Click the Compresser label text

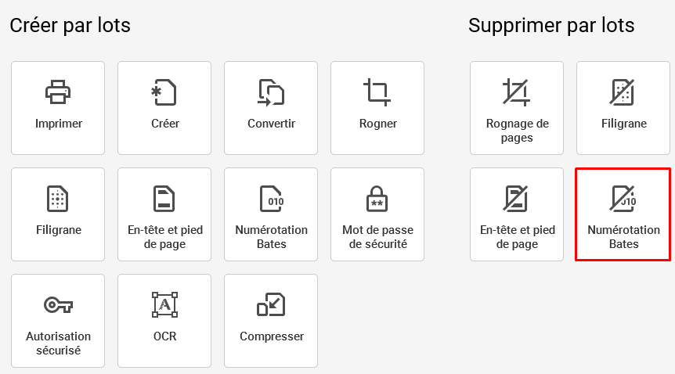point(272,336)
